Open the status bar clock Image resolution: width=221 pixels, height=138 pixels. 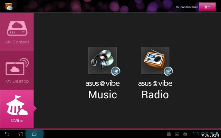pyautogui.click(x=201, y=134)
